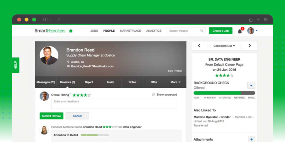Open the user account menu arrow
Viewport: 285px width, 142px height.
256,31
